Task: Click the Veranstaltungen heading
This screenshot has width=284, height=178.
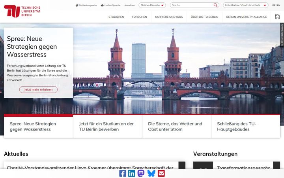Action: click(215, 154)
